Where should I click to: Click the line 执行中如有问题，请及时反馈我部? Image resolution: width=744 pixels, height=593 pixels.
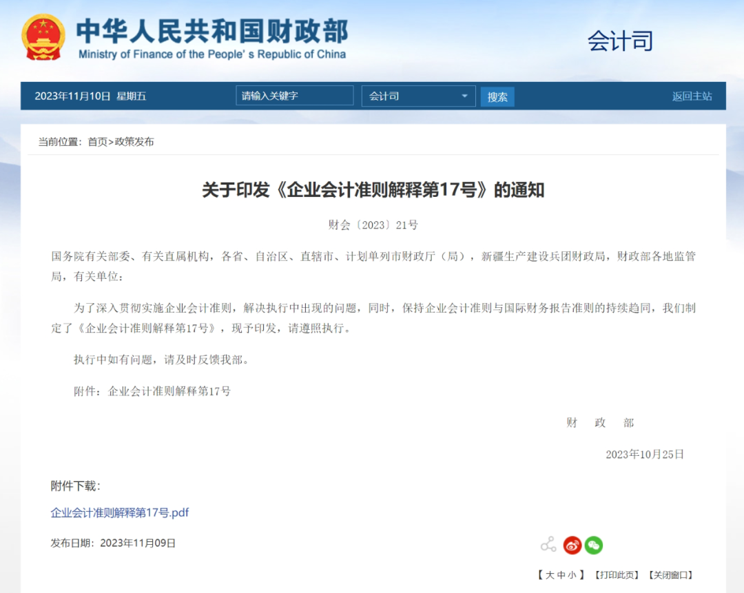pos(161,360)
